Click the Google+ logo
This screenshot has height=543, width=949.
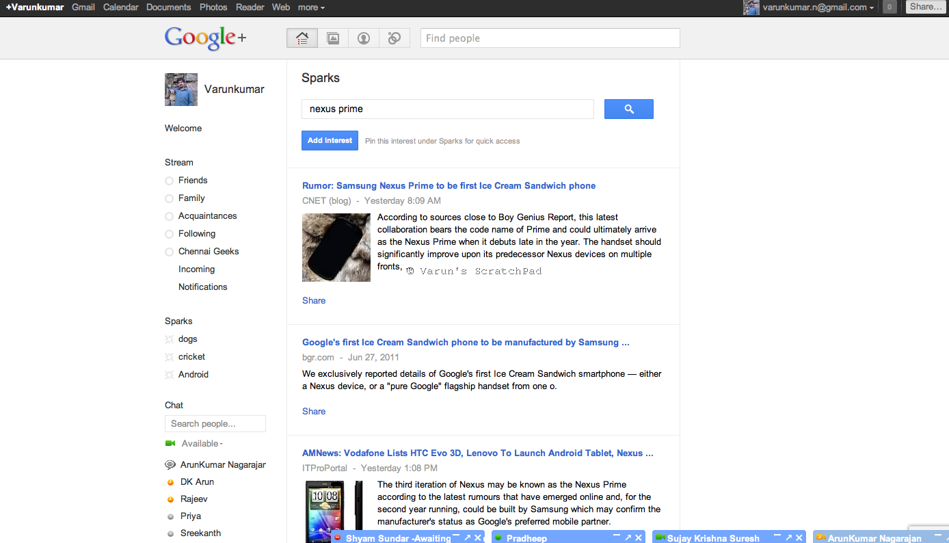click(205, 38)
